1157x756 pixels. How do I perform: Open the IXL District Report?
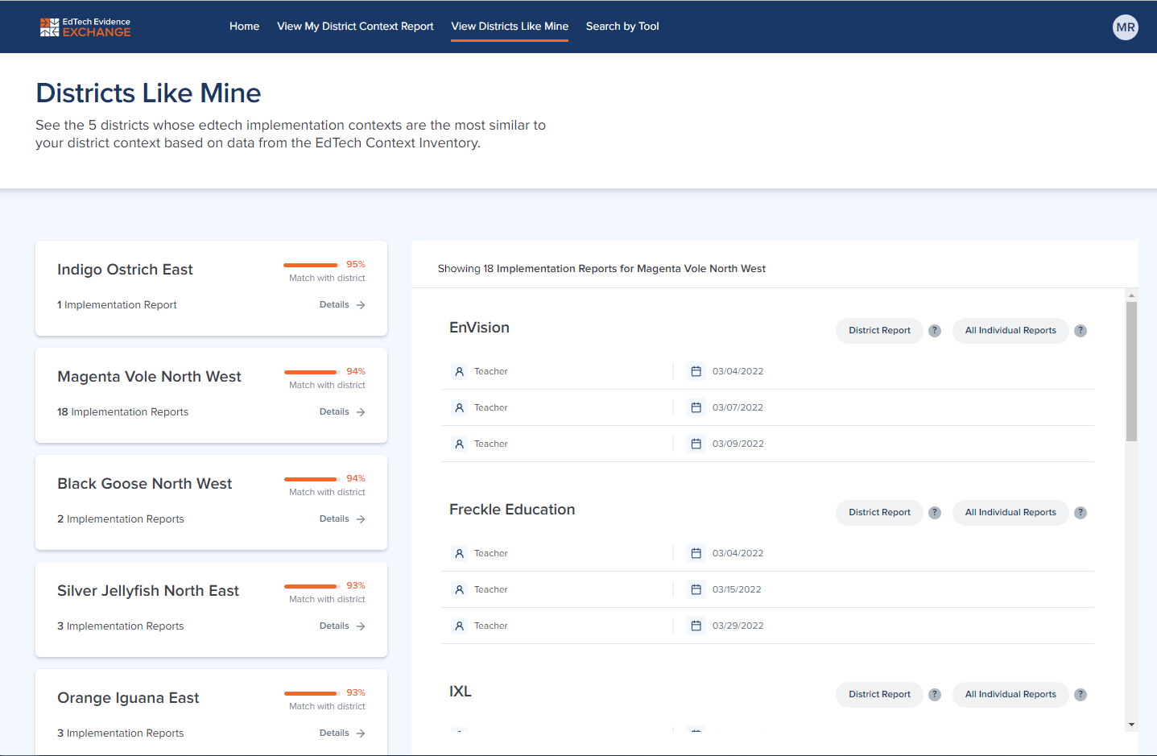[x=879, y=695]
